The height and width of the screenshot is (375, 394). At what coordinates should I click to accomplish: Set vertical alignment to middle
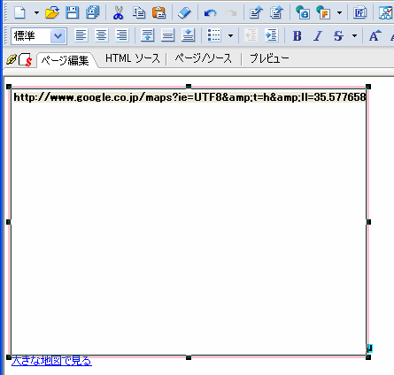tap(167, 35)
